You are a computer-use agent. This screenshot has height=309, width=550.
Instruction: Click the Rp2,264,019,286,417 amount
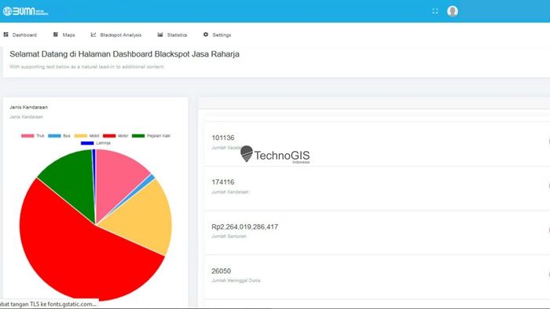(245, 226)
